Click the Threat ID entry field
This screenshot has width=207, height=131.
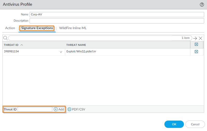(x=35, y=109)
